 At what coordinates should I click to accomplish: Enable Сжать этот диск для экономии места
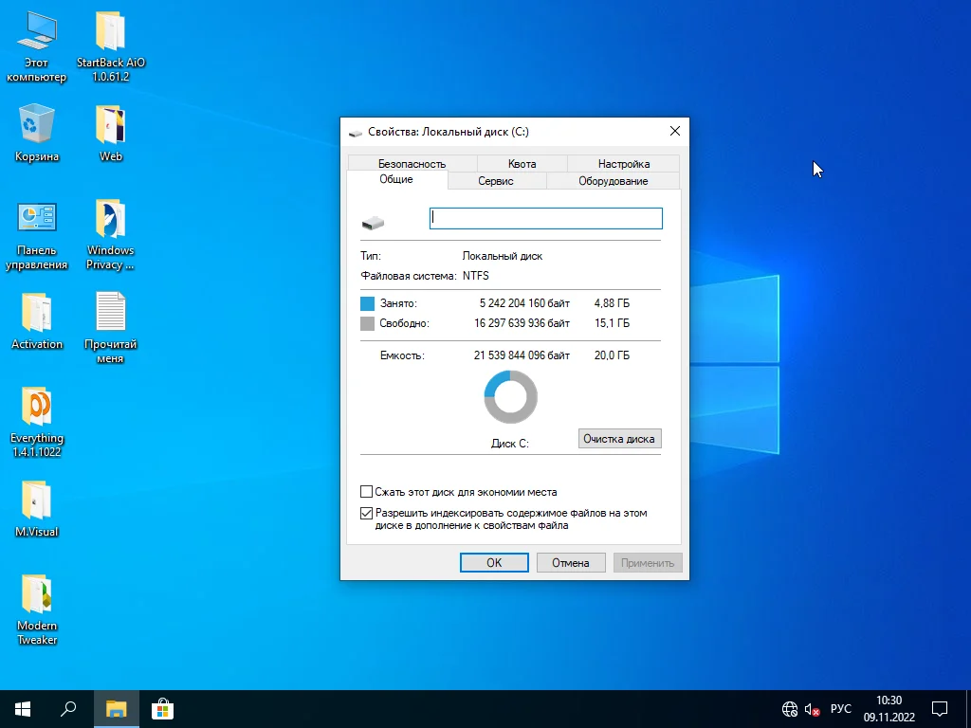pyautogui.click(x=367, y=492)
